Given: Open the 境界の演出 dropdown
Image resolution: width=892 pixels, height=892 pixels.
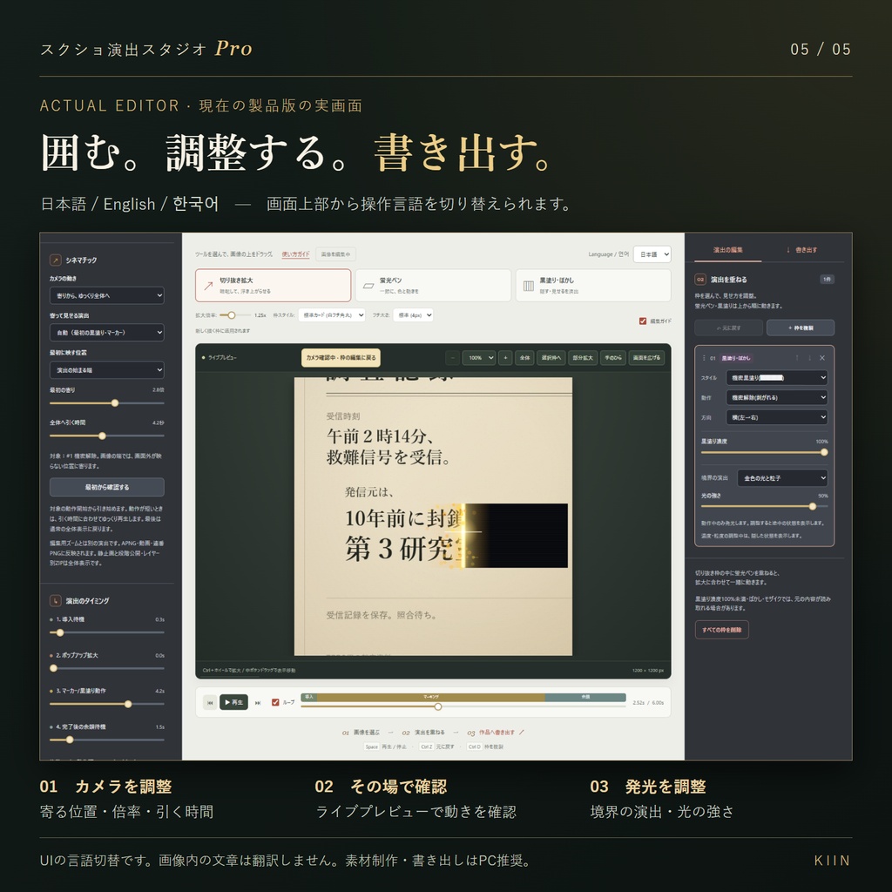Looking at the screenshot, I should coord(782,478).
